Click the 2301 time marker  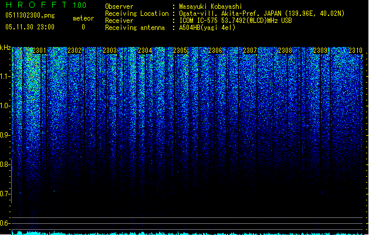(39, 51)
